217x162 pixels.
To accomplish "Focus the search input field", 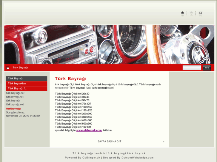I will pyautogui.click(x=192, y=68).
